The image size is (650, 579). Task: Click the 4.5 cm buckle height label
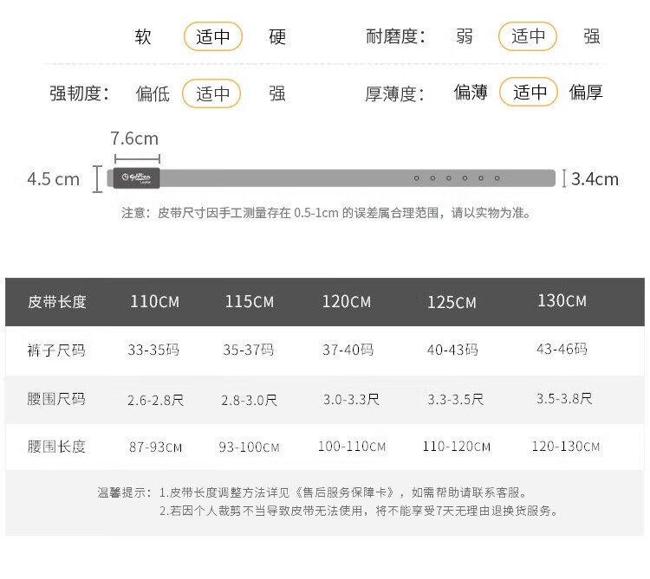53,179
